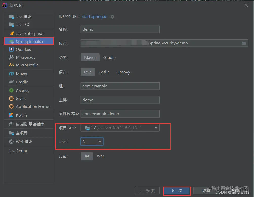Screen dimensions: 254x197
Task: Focus the 组 field com.example
Action: tap(120, 86)
